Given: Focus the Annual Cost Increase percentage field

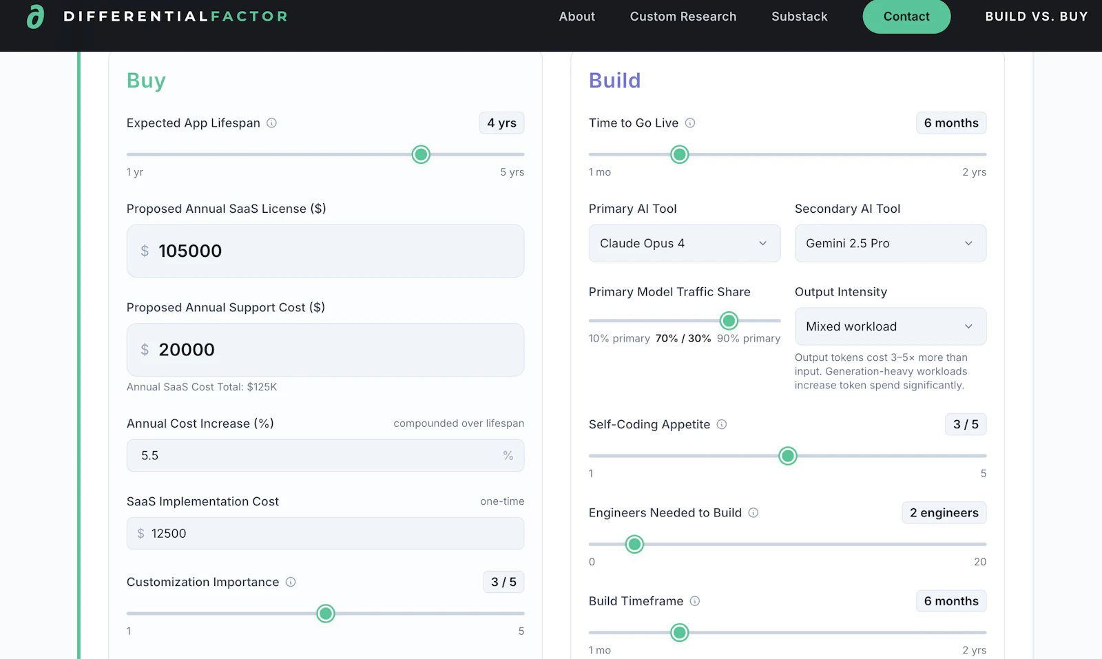Looking at the screenshot, I should click(x=325, y=455).
